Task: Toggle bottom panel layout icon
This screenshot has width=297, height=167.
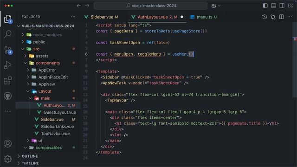Action: (273, 6)
